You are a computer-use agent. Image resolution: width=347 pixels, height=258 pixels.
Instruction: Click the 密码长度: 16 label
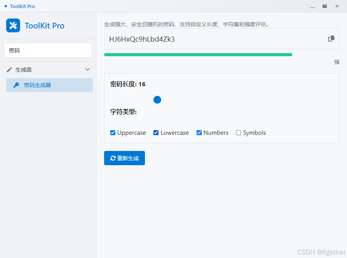point(128,84)
